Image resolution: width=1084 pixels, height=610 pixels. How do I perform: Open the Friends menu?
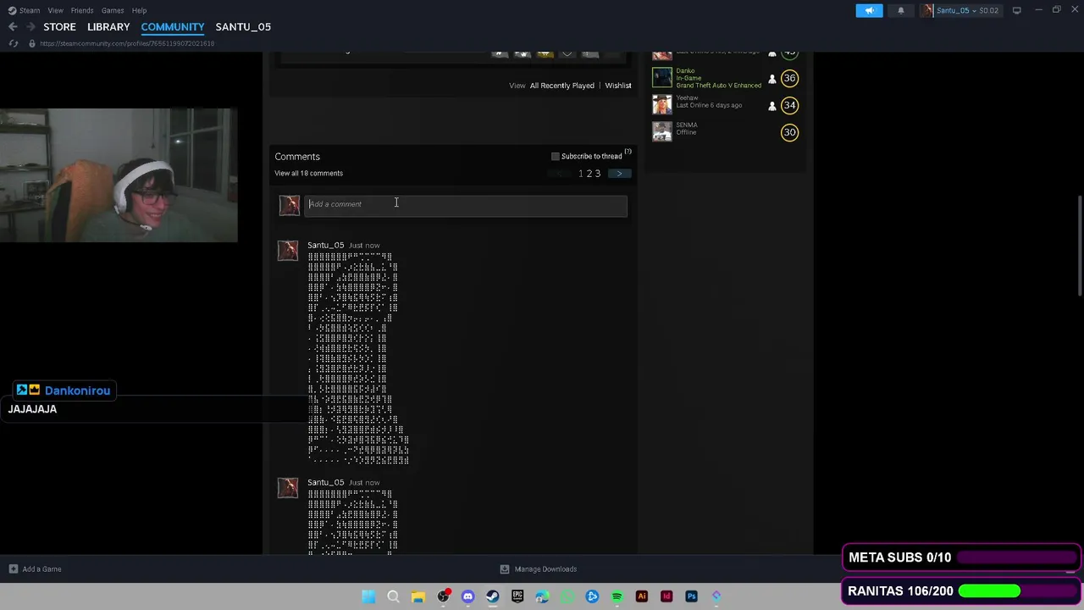click(82, 10)
